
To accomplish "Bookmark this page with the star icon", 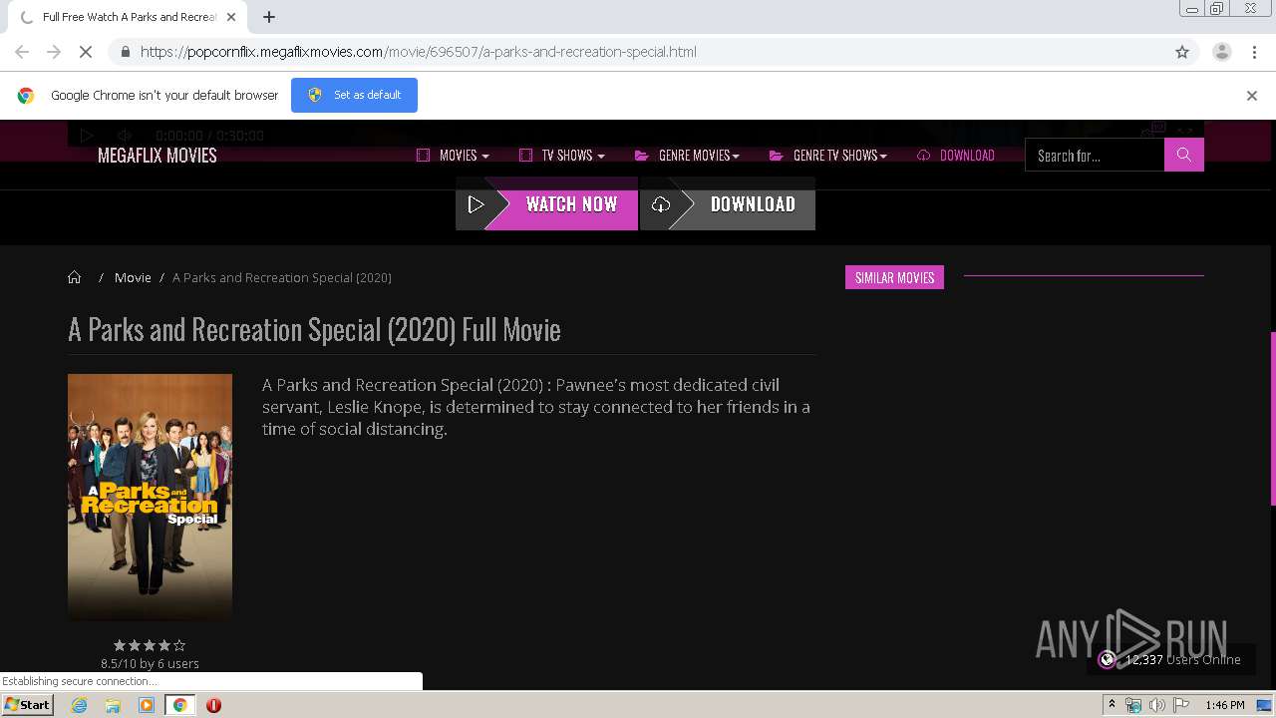I will tap(1182, 52).
